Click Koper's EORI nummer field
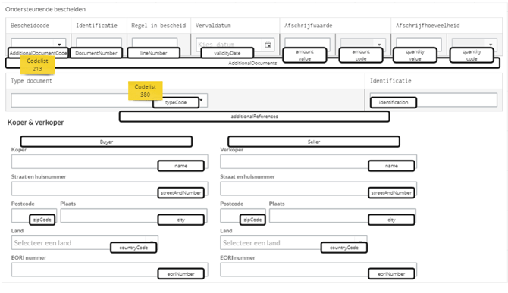Screen dimensions: 508x293 109,270
